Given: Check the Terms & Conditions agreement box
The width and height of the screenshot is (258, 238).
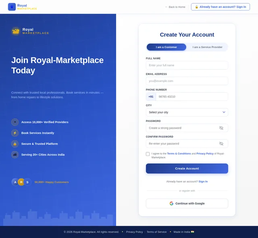Looking at the screenshot, I should coord(148,154).
